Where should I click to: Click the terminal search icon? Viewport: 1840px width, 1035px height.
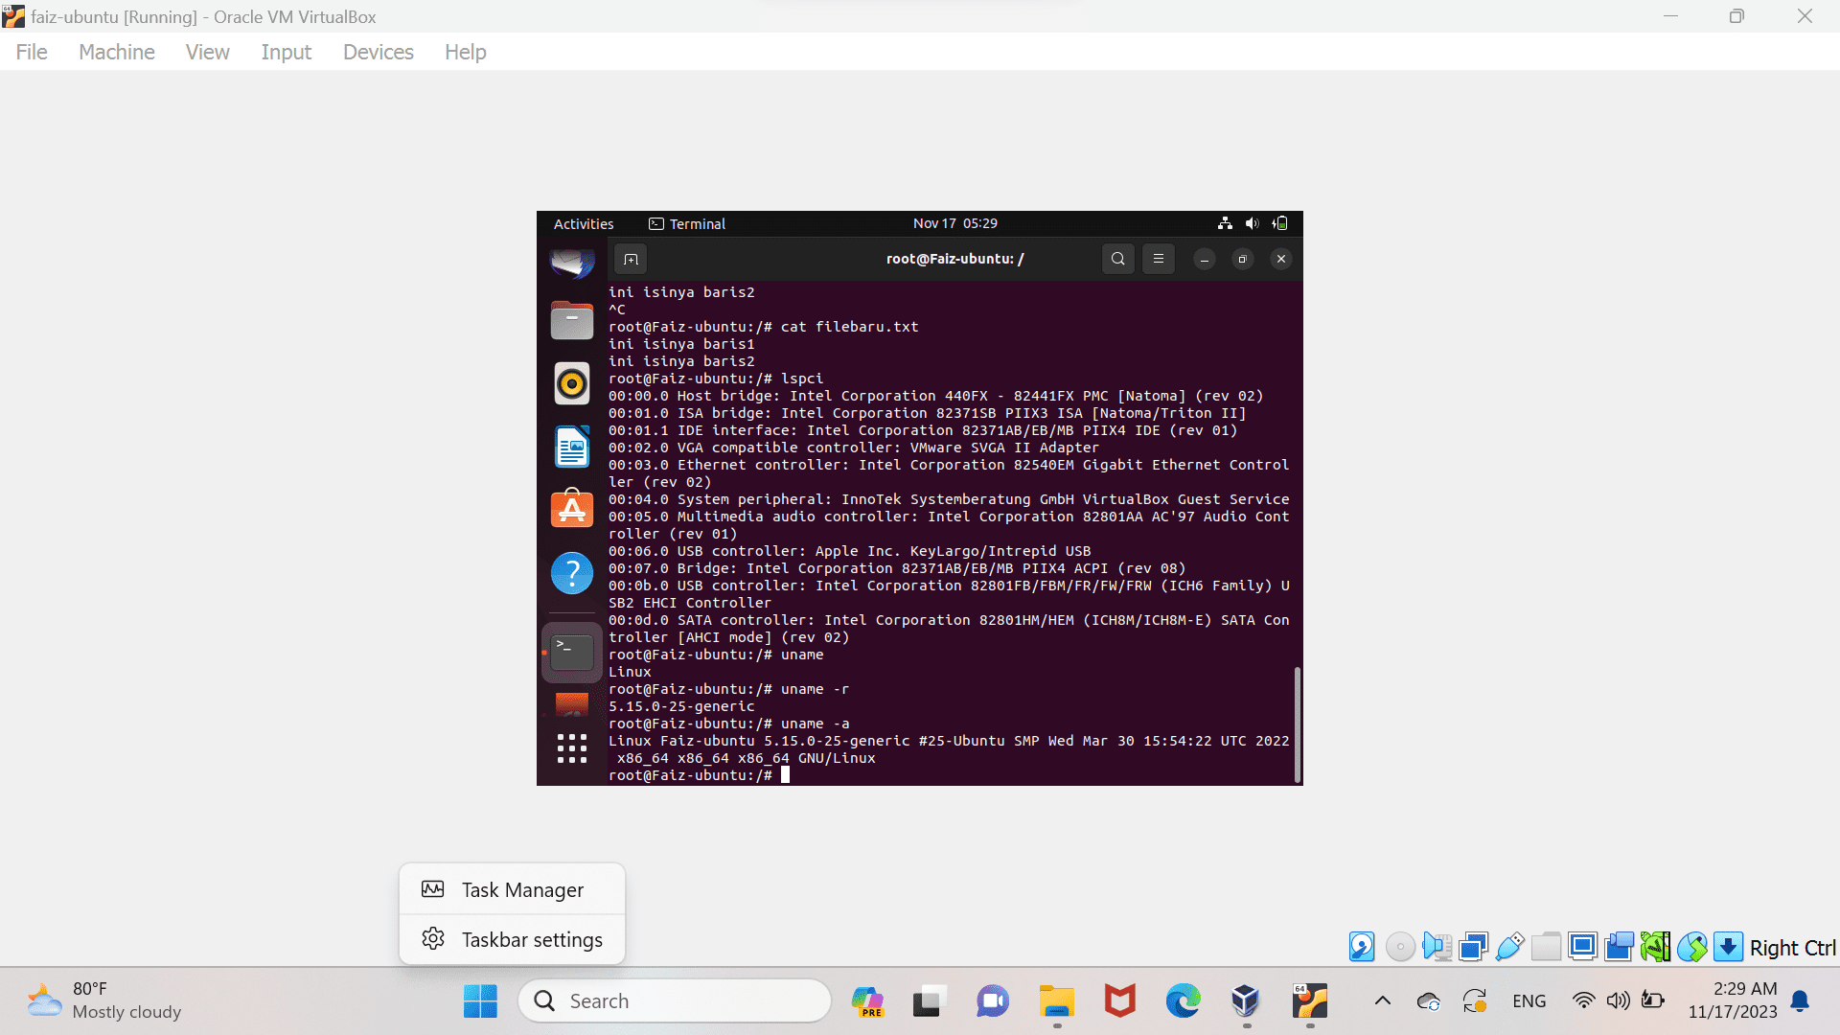[1118, 259]
